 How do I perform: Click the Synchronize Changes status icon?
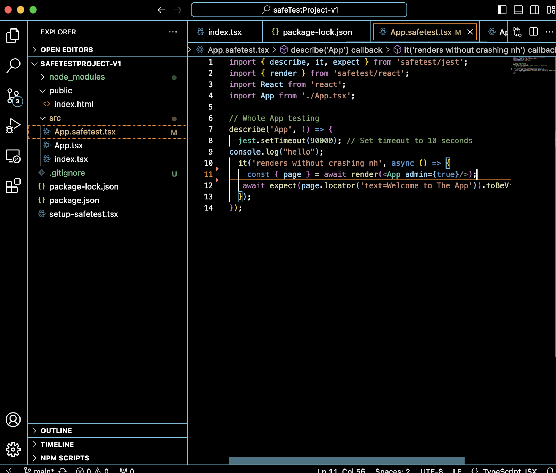click(x=63, y=470)
